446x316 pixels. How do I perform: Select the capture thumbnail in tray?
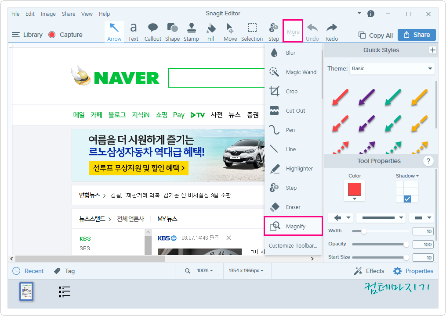tap(26, 291)
